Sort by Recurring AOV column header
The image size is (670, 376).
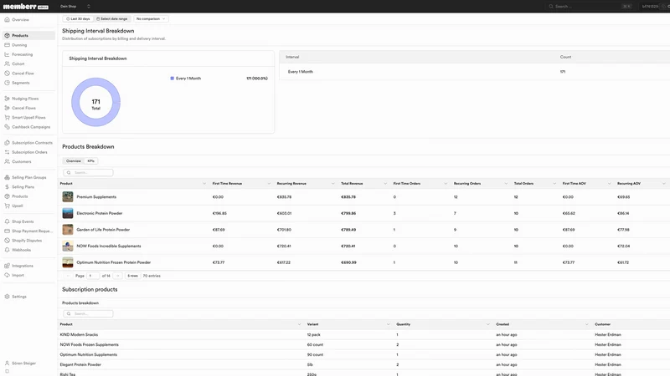tap(629, 183)
